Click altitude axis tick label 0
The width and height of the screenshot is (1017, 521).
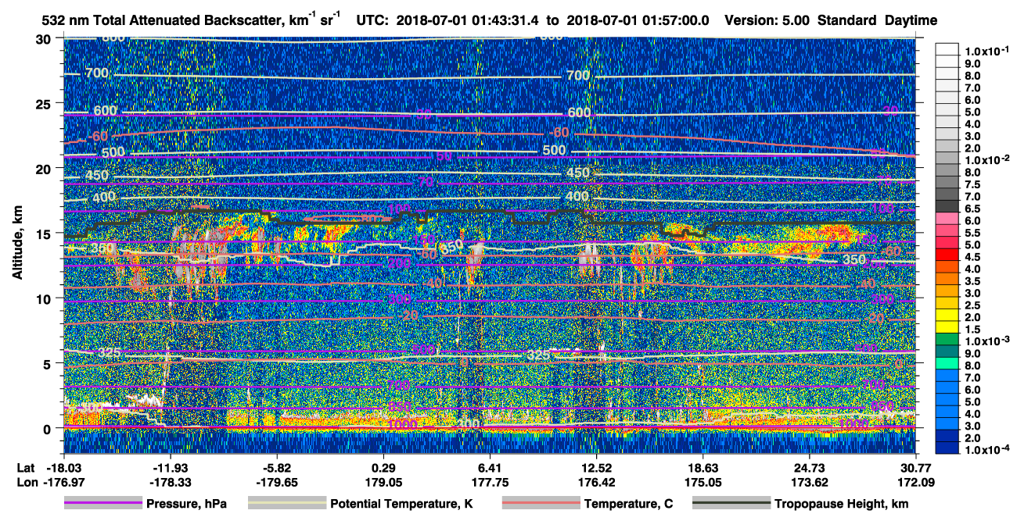coord(48,428)
